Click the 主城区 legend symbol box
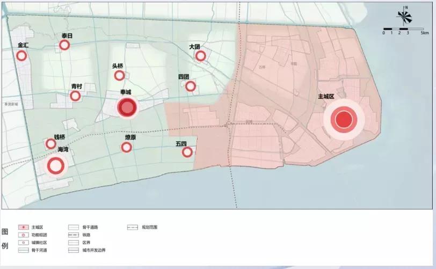The width and height of the screenshot is (436, 269). click(24, 227)
